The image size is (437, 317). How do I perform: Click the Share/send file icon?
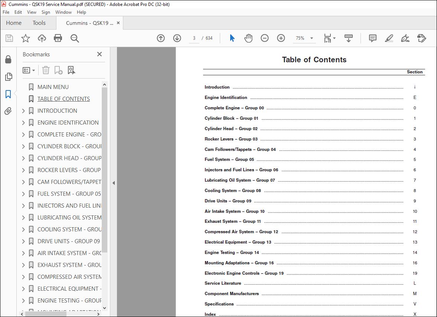(x=422, y=38)
